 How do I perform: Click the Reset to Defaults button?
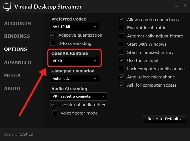pos(164,119)
